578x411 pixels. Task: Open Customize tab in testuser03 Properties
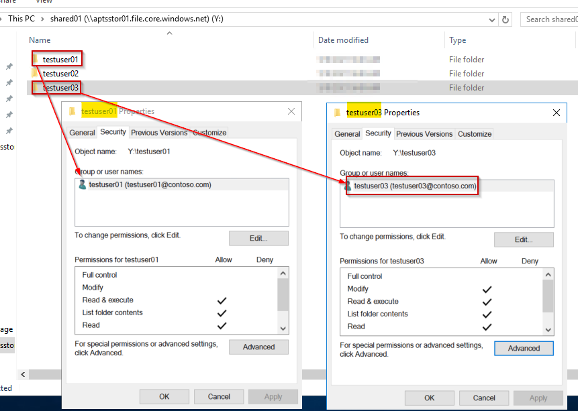(x=475, y=134)
